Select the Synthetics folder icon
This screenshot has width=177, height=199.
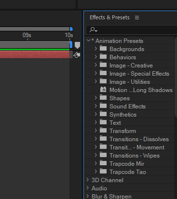(x=103, y=114)
